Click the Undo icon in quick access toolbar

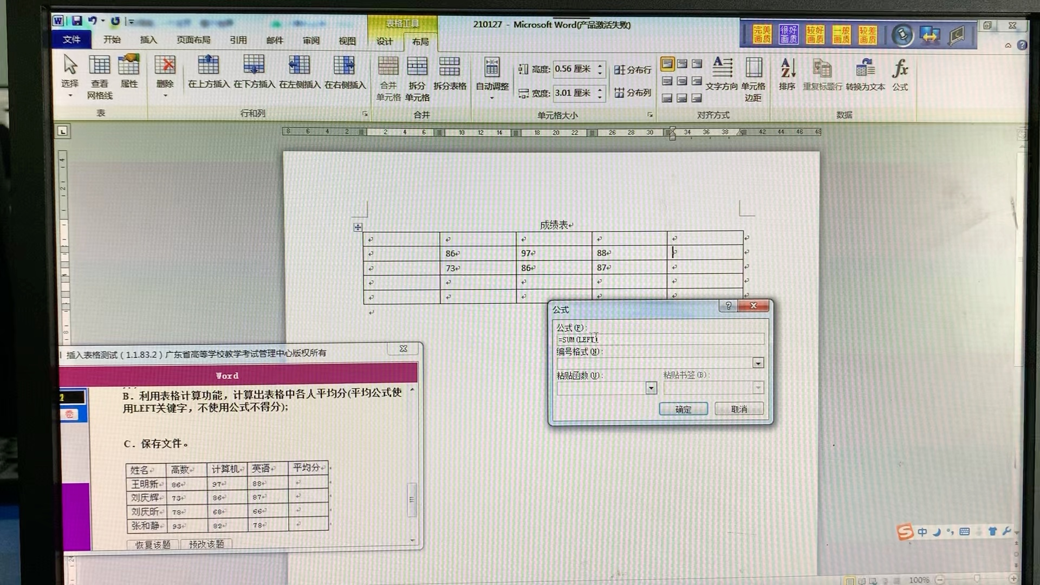coord(93,21)
